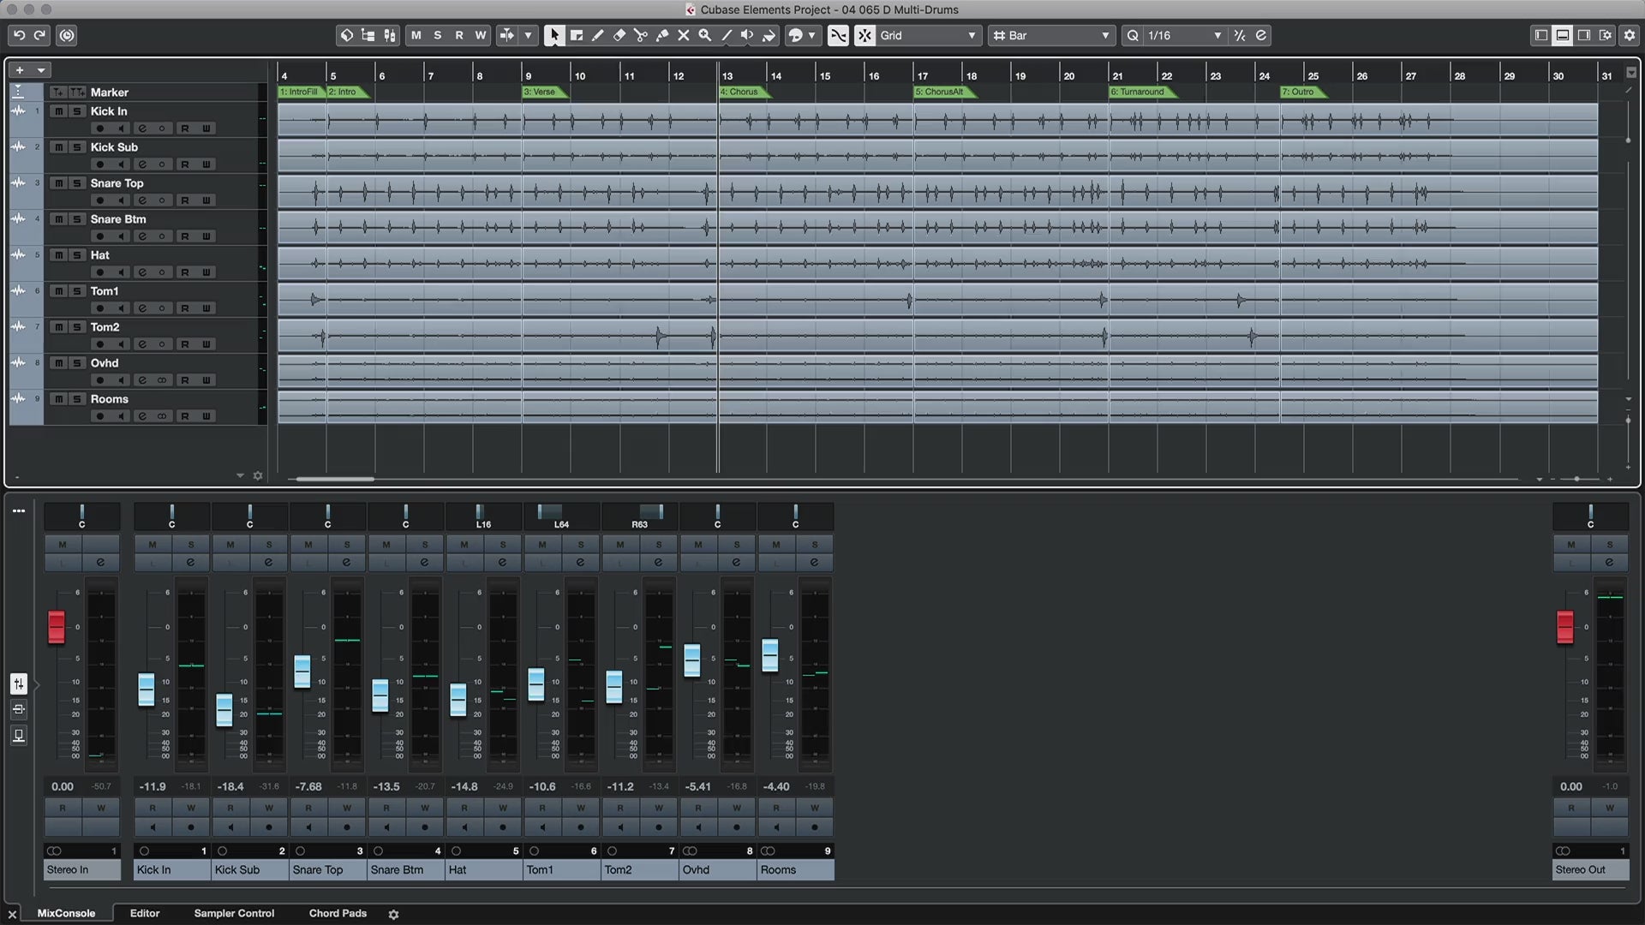This screenshot has height=925, width=1645.
Task: Open the Bar grid type dropdown
Action: coord(1104,35)
